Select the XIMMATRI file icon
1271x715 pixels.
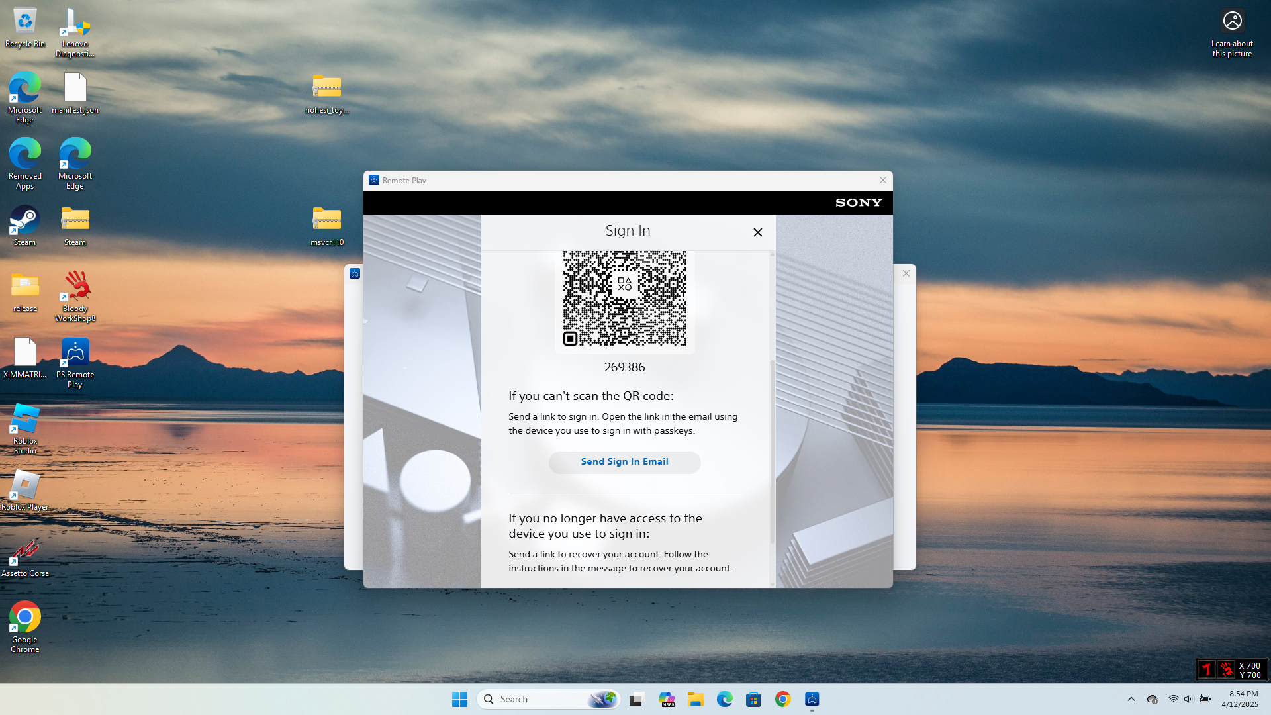25,358
